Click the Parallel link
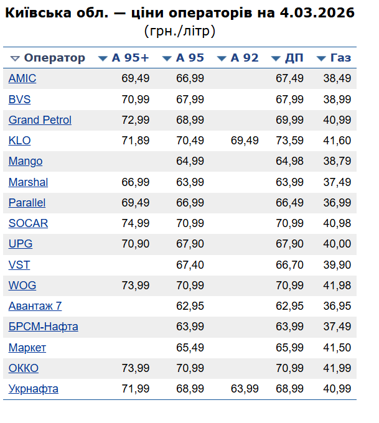The image size is (379, 423). 27,203
